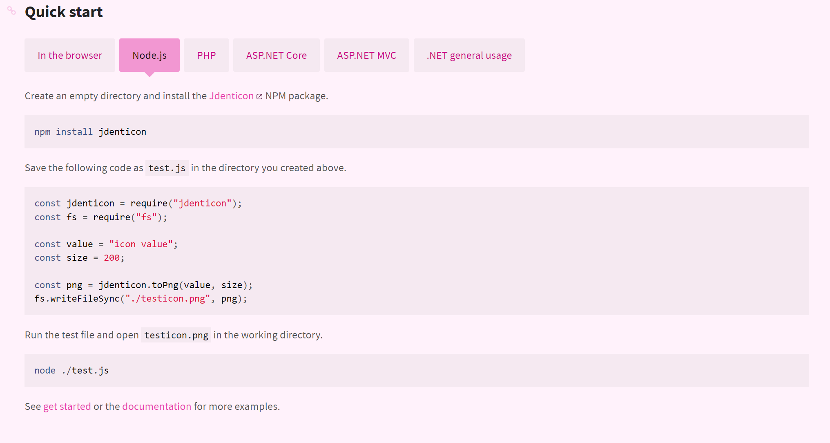Switch to the In the browser tab
This screenshot has width=830, height=443.
69,55
